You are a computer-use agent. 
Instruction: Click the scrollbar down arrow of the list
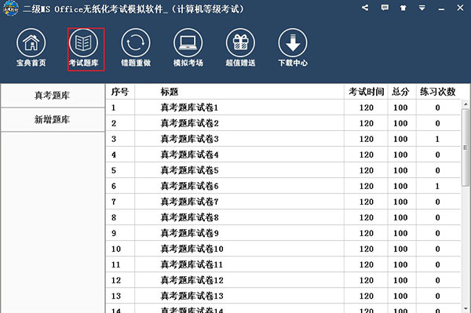[466, 308]
